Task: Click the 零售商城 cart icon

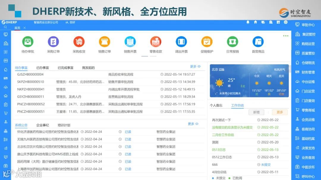Action: click(297, 110)
